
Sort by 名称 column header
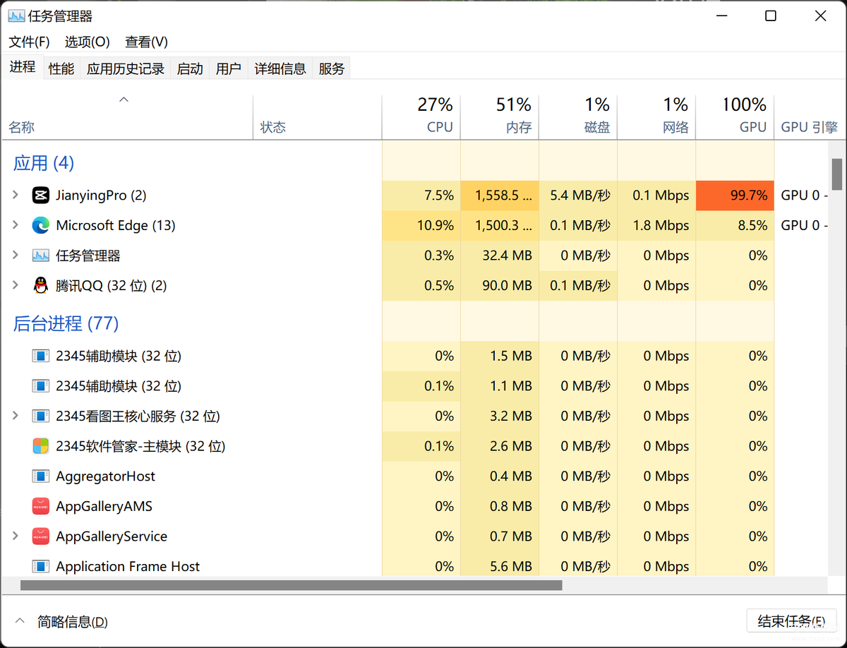click(127, 116)
